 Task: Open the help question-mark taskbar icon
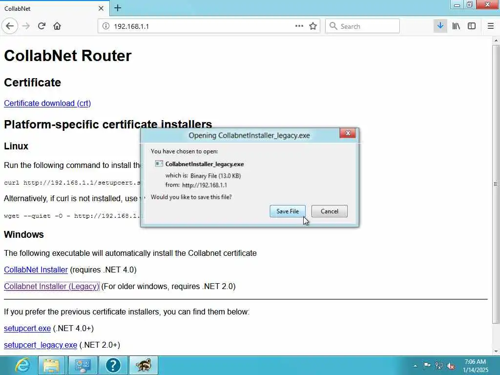[x=113, y=365]
